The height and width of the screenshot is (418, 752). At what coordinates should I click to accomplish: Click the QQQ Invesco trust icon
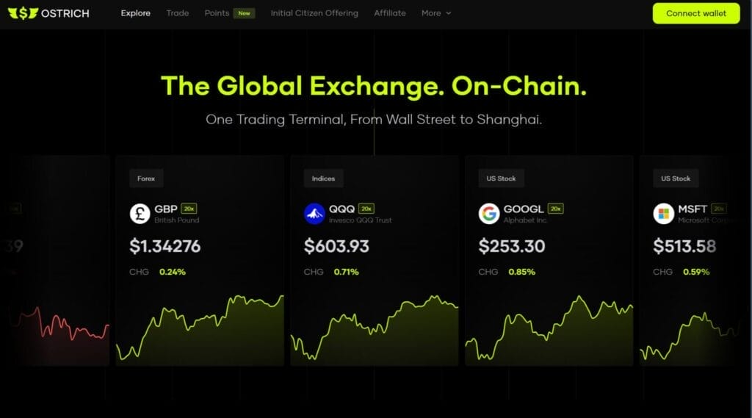pyautogui.click(x=314, y=214)
